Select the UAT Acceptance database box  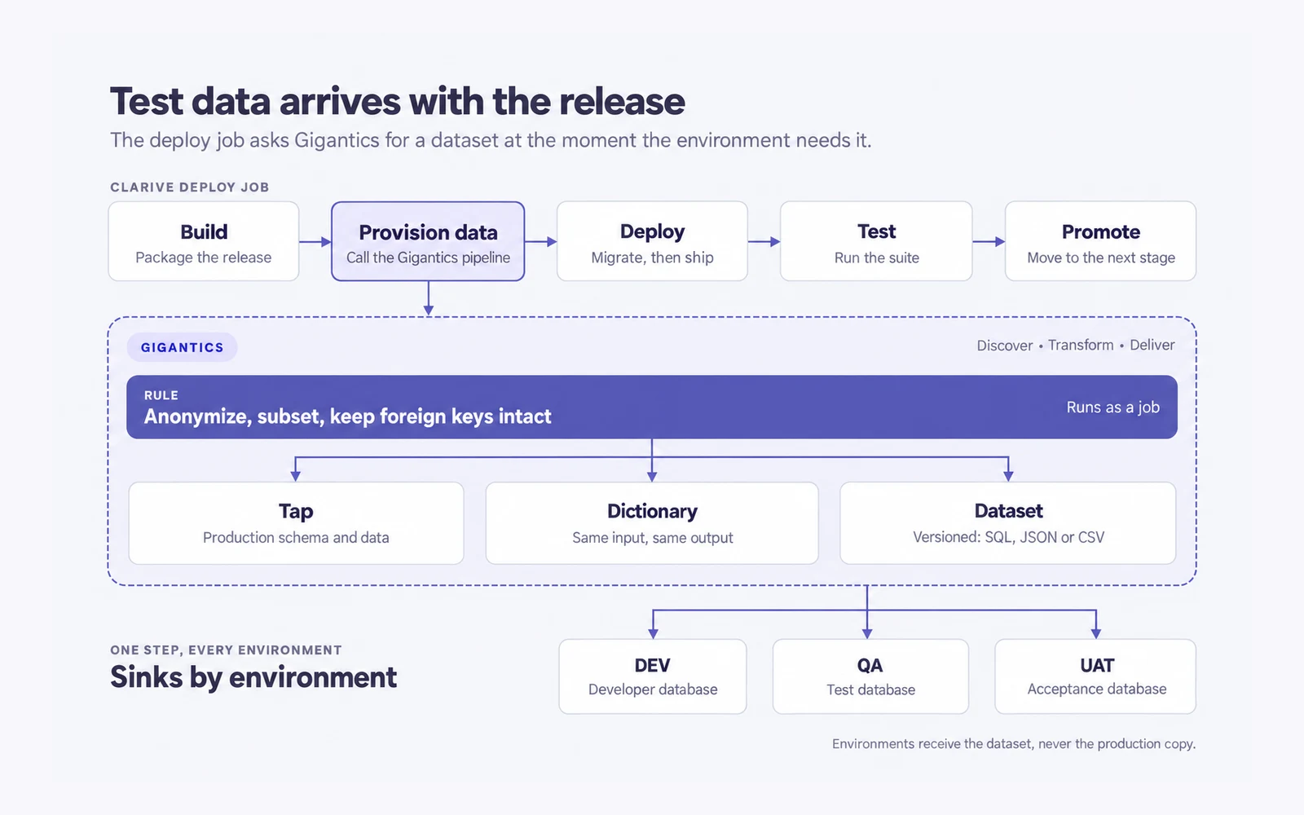[x=1096, y=676]
